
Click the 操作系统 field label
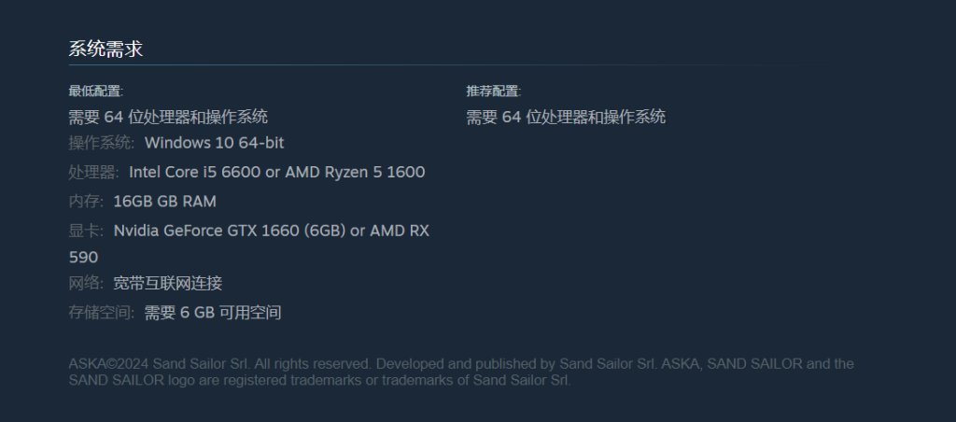pos(102,143)
